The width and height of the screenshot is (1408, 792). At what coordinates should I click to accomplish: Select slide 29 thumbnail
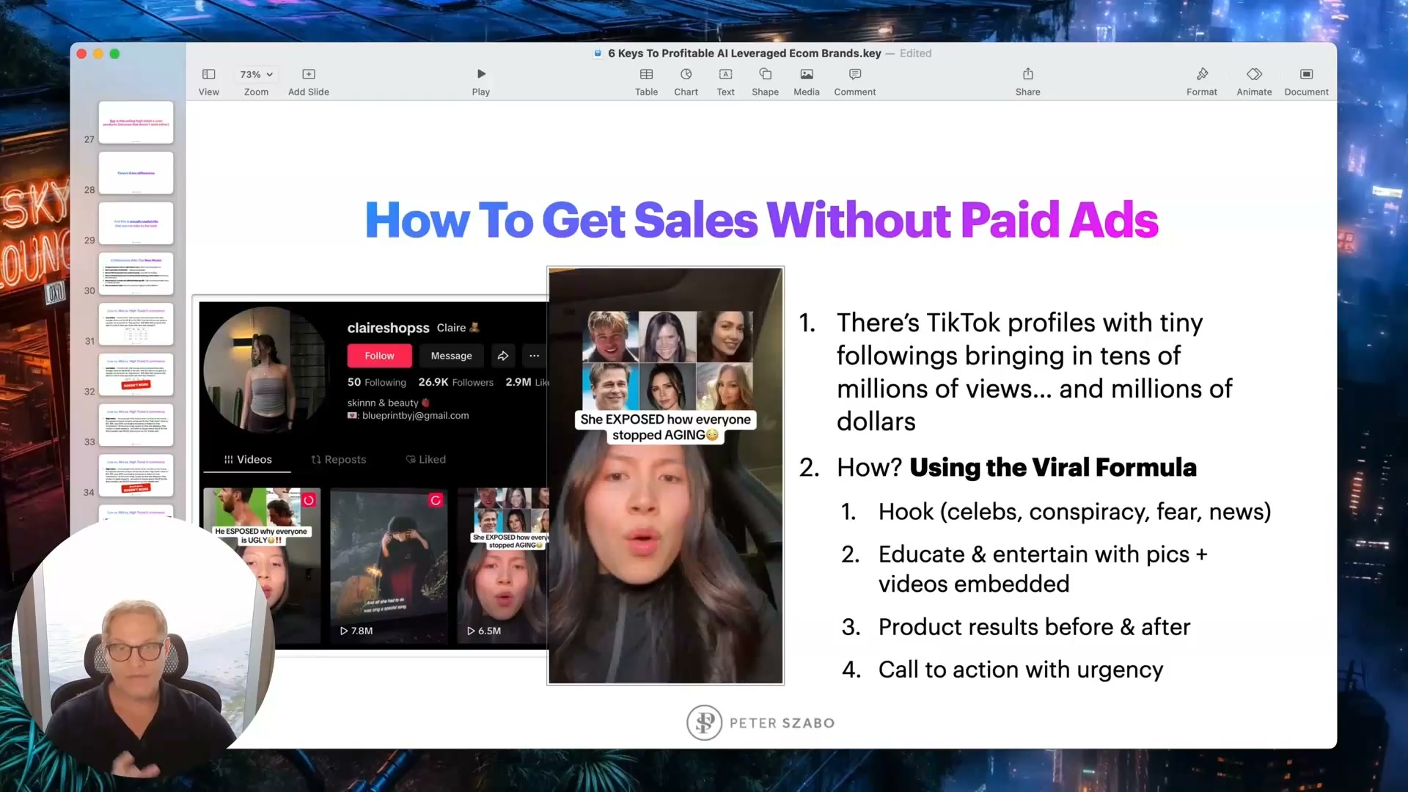[x=136, y=224]
